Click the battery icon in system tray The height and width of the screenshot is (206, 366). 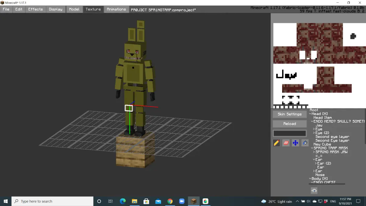[x=303, y=201]
